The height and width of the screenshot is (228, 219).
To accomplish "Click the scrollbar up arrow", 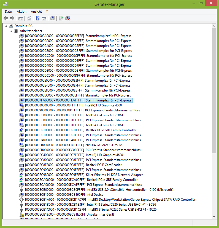I will point(214,26).
